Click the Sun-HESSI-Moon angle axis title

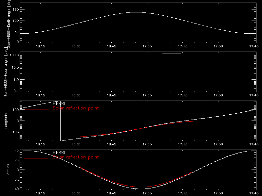[x=6, y=72]
